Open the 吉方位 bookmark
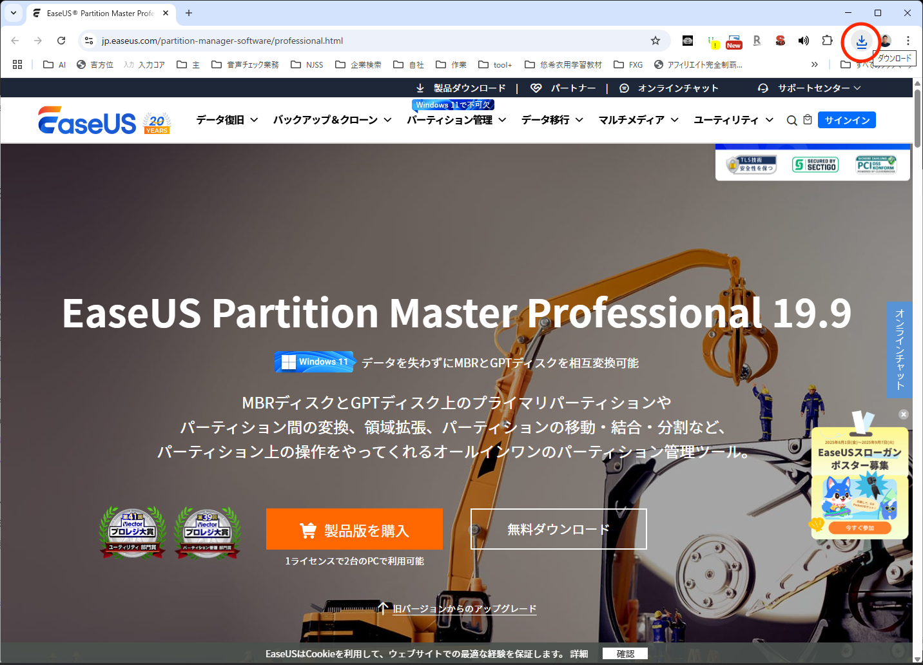Image resolution: width=923 pixels, height=665 pixels. [95, 64]
